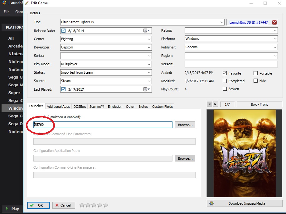This screenshot has width=286, height=214.
Task: Click Browse for Configuration Application Path
Action: (x=185, y=158)
